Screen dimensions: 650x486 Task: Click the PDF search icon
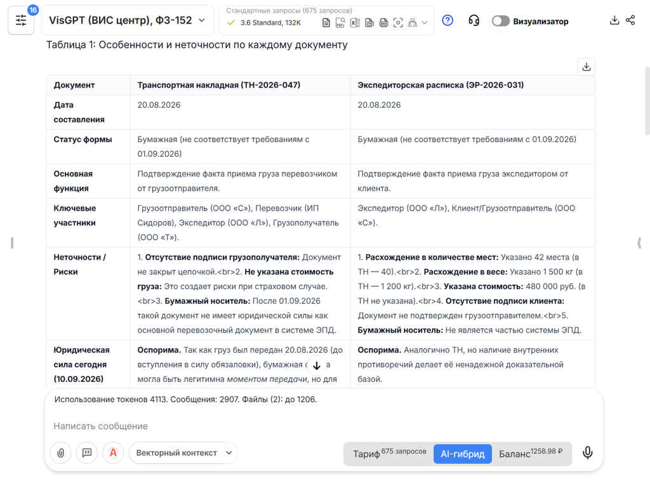coord(340,23)
